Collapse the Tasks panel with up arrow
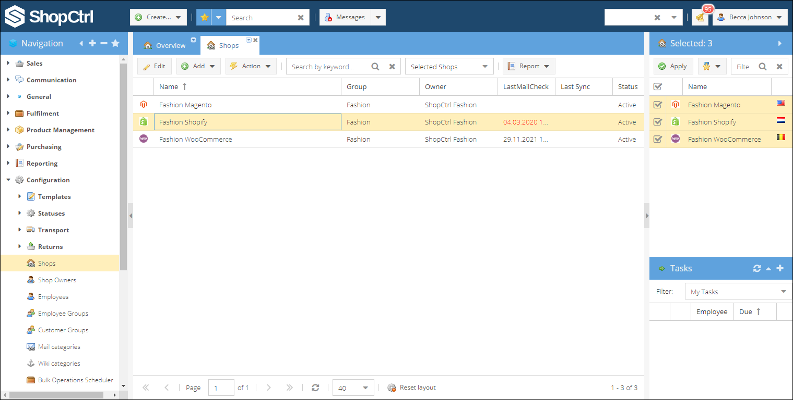Viewport: 793px width, 400px height. click(768, 268)
